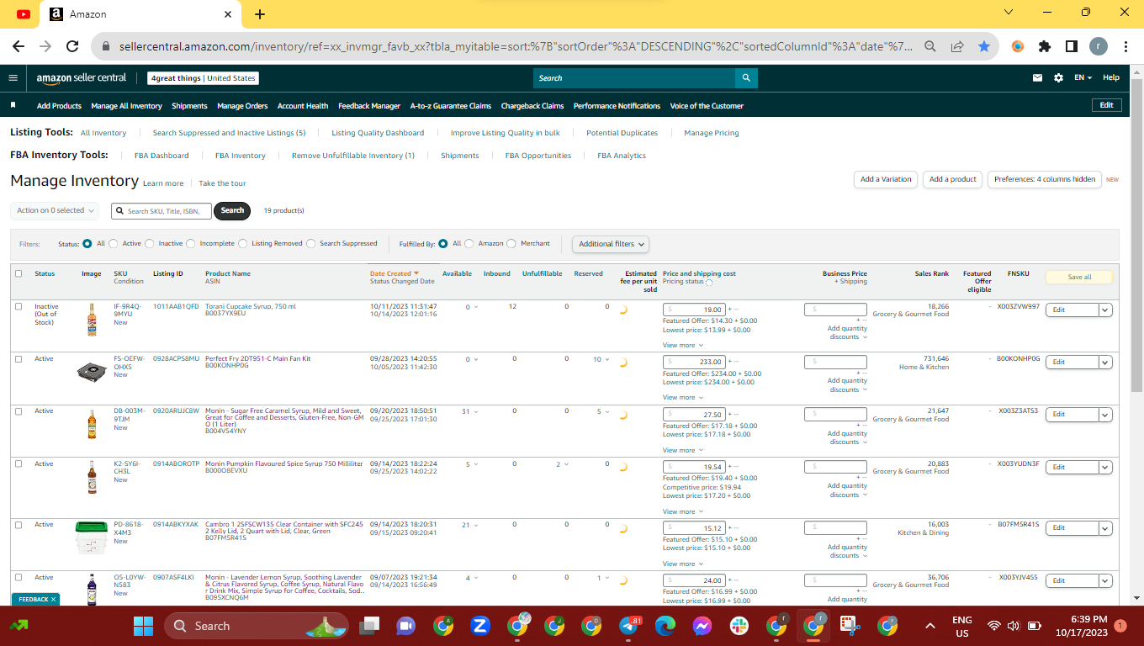The width and height of the screenshot is (1144, 646).
Task: Click the magnifier search button in header
Action: 746,78
